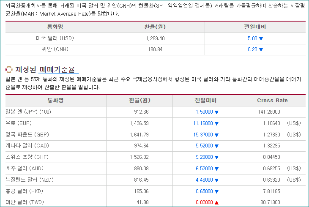Click the (US$) label in AUD row
Screen dimensions: 309x207
tap(294, 169)
